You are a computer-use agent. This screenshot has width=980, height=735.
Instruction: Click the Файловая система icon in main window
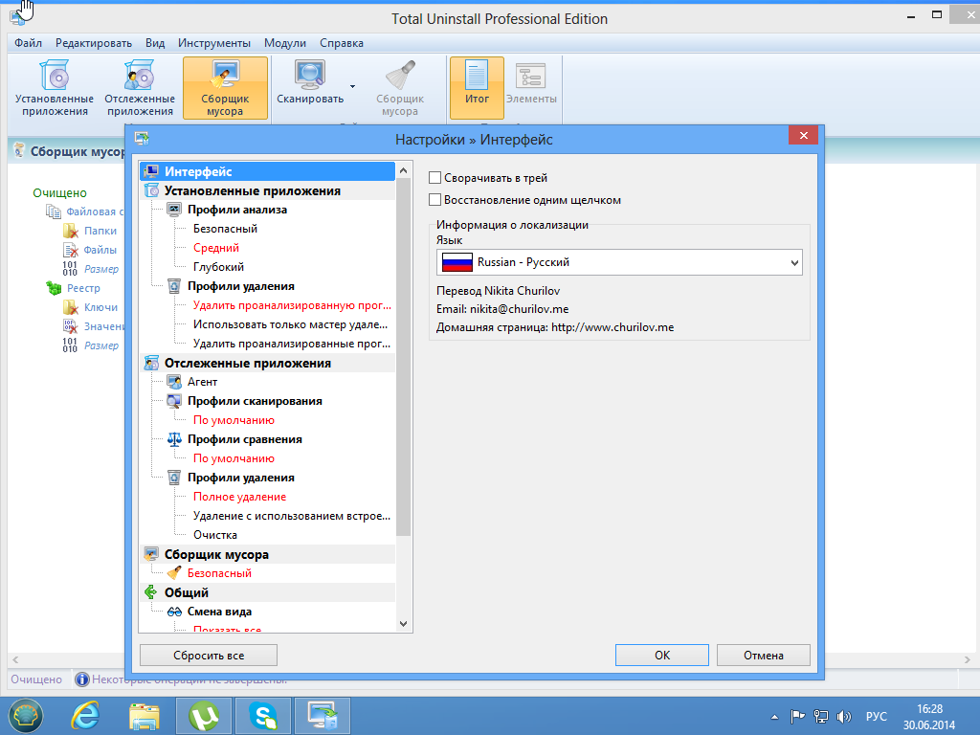54,212
